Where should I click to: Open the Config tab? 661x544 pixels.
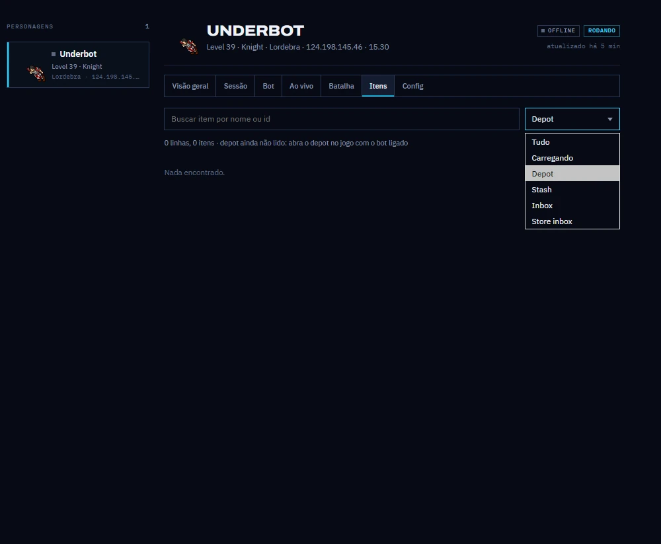click(x=412, y=86)
